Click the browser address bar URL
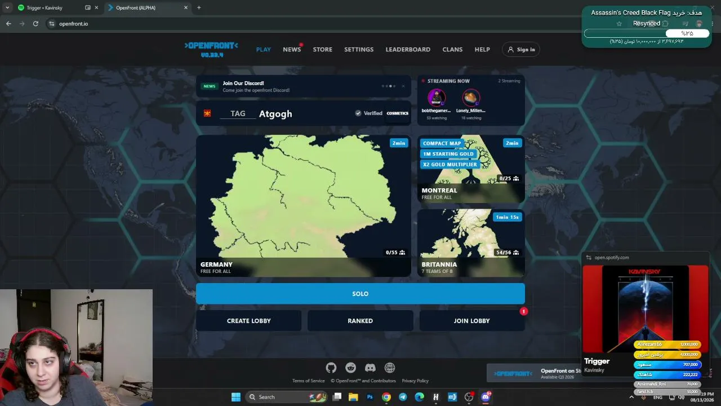721x406 pixels. pos(74,24)
